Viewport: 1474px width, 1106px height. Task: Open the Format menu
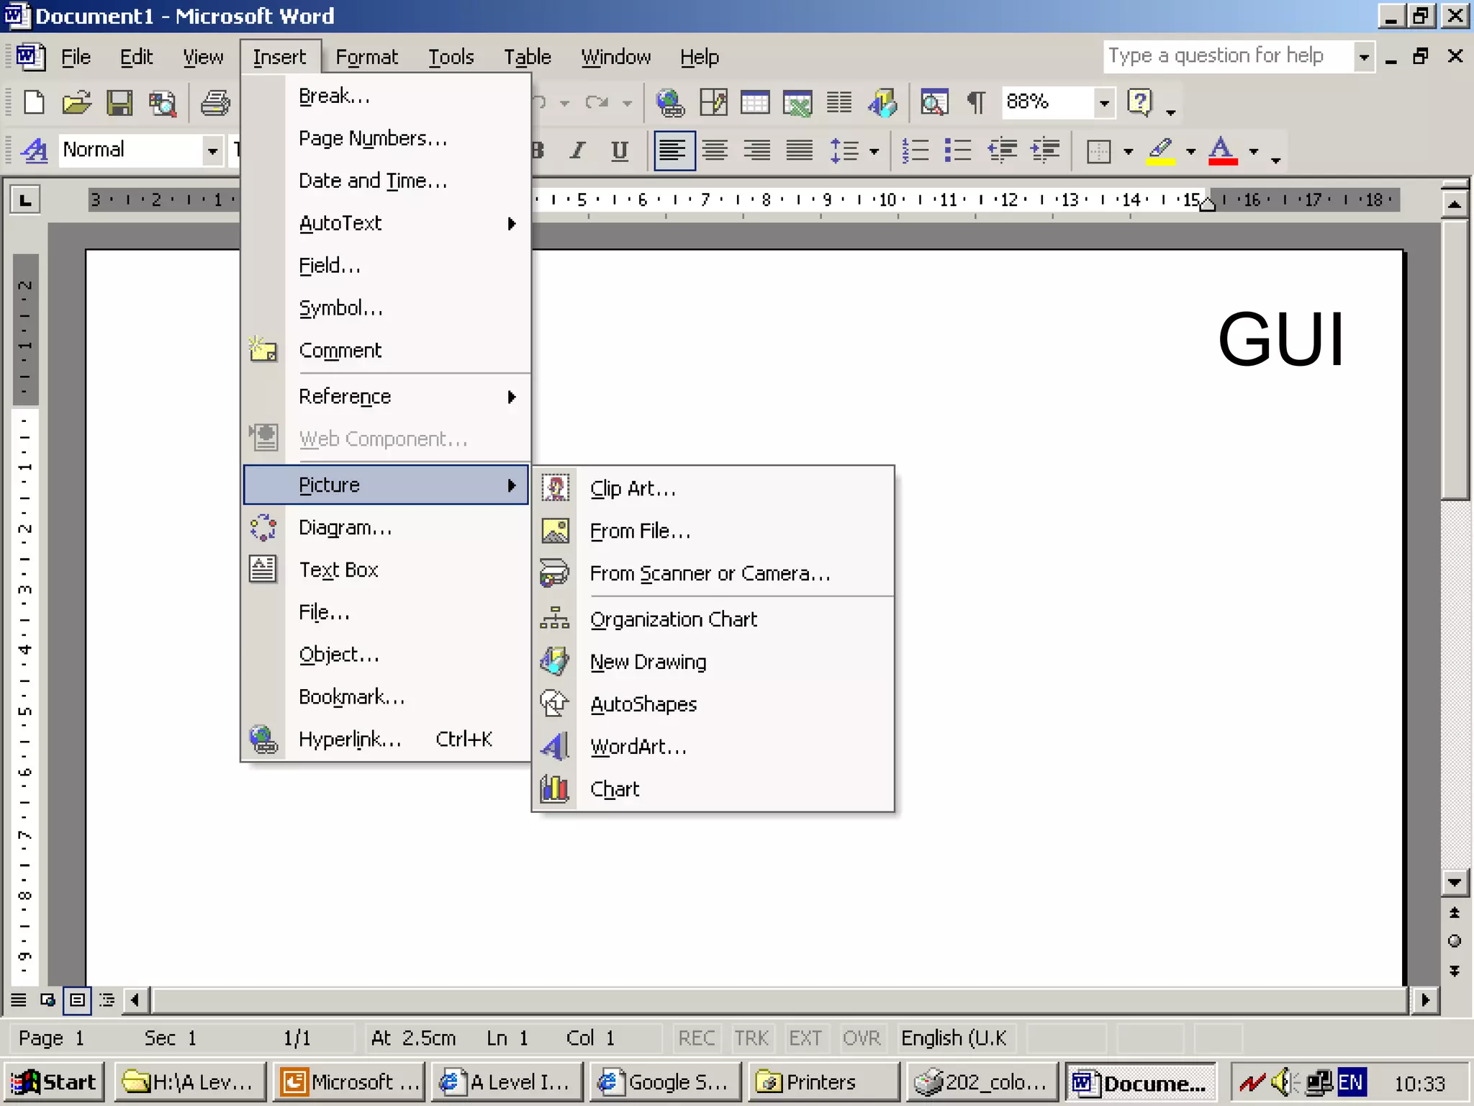pos(366,57)
